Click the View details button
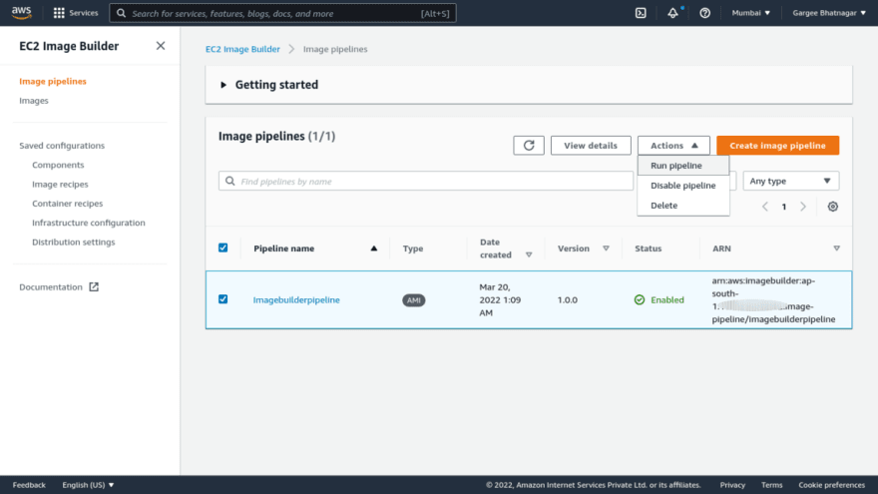The width and height of the screenshot is (878, 494). (591, 145)
